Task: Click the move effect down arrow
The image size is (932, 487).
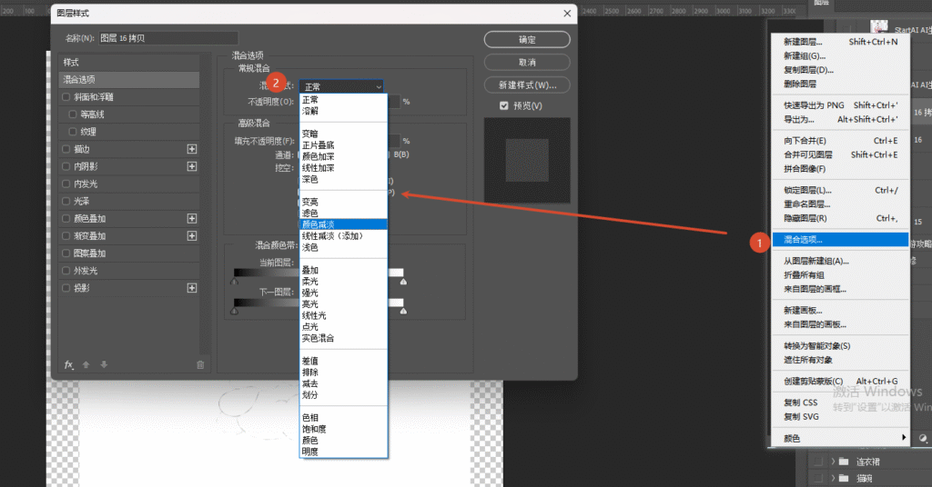Action: coord(104,364)
